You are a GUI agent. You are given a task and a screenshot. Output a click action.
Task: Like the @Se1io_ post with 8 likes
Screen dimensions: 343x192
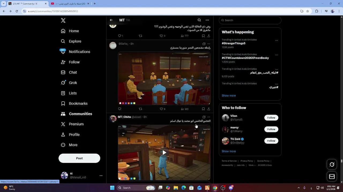point(162,109)
